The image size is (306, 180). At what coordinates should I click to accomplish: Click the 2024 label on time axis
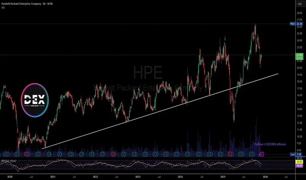(x=180, y=177)
